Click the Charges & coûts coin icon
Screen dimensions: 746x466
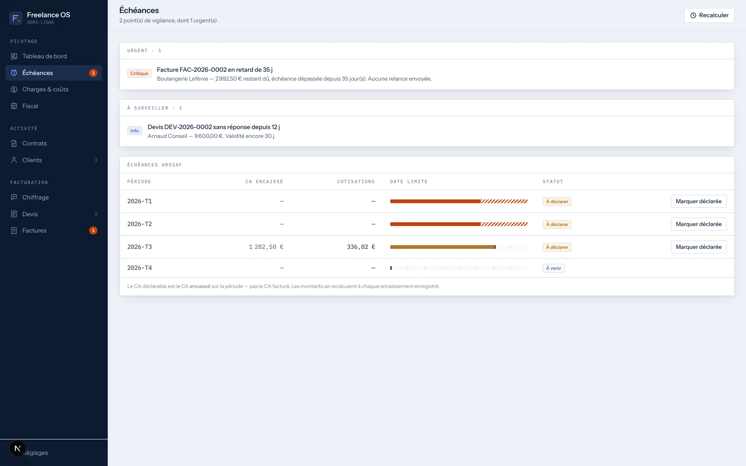[x=14, y=89]
